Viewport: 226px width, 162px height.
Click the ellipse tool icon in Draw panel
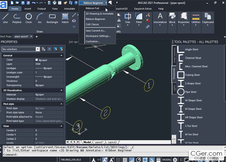click(74, 21)
